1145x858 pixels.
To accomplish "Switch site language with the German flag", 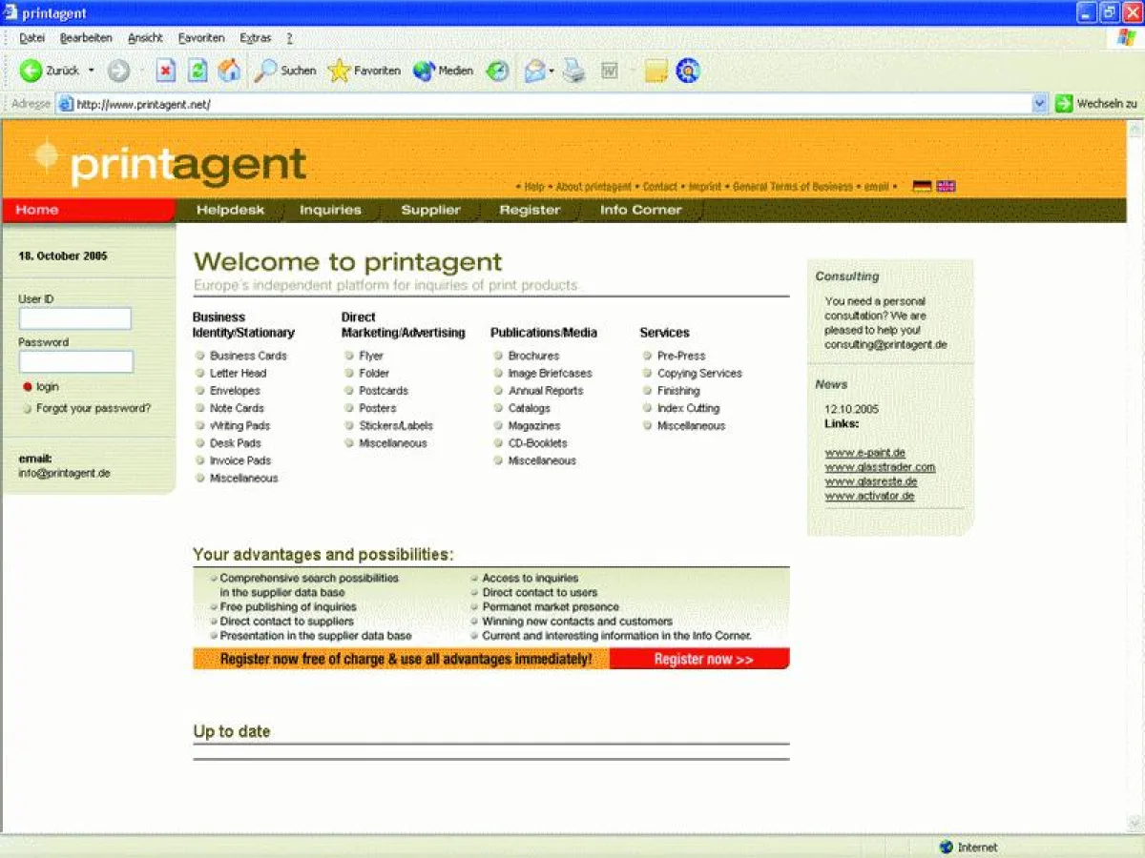I will (922, 187).
